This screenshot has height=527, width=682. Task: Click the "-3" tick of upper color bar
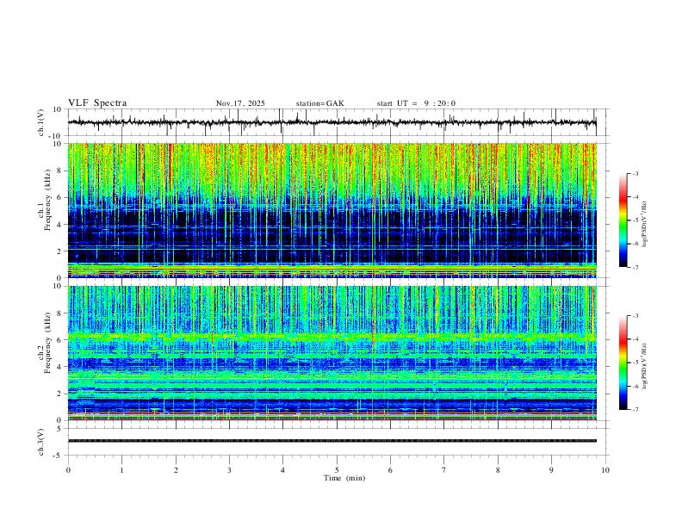pyautogui.click(x=635, y=173)
